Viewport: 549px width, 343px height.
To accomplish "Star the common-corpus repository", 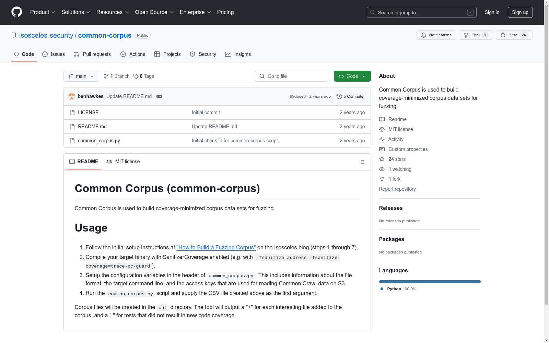I will pyautogui.click(x=514, y=35).
